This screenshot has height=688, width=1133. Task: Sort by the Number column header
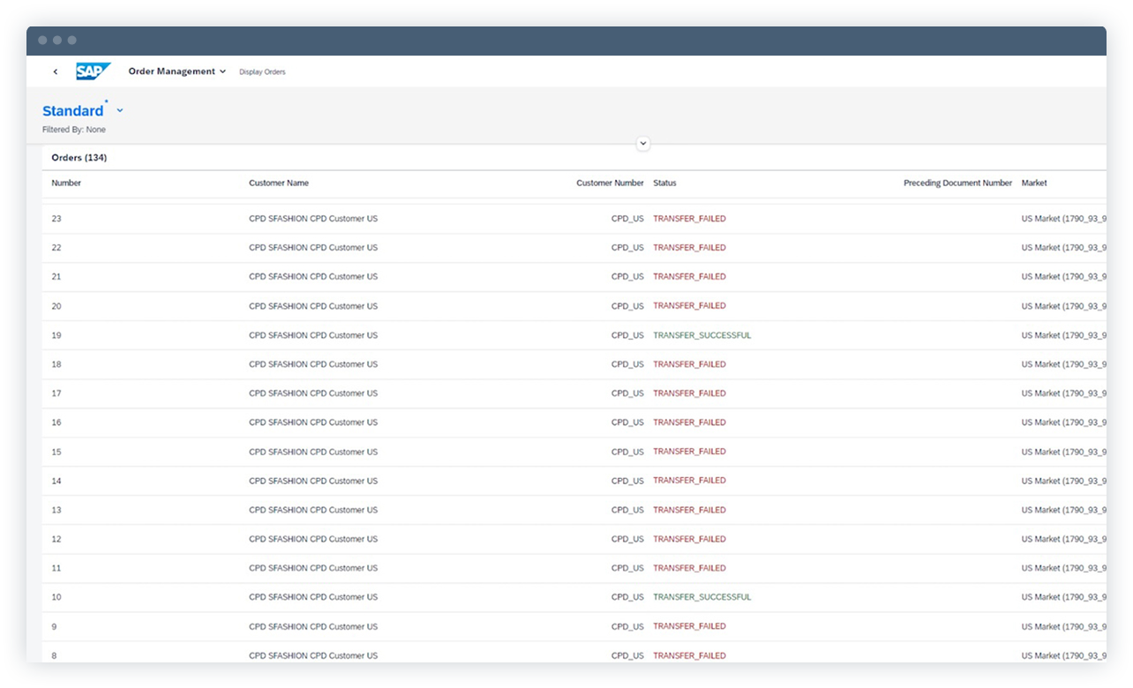point(66,183)
